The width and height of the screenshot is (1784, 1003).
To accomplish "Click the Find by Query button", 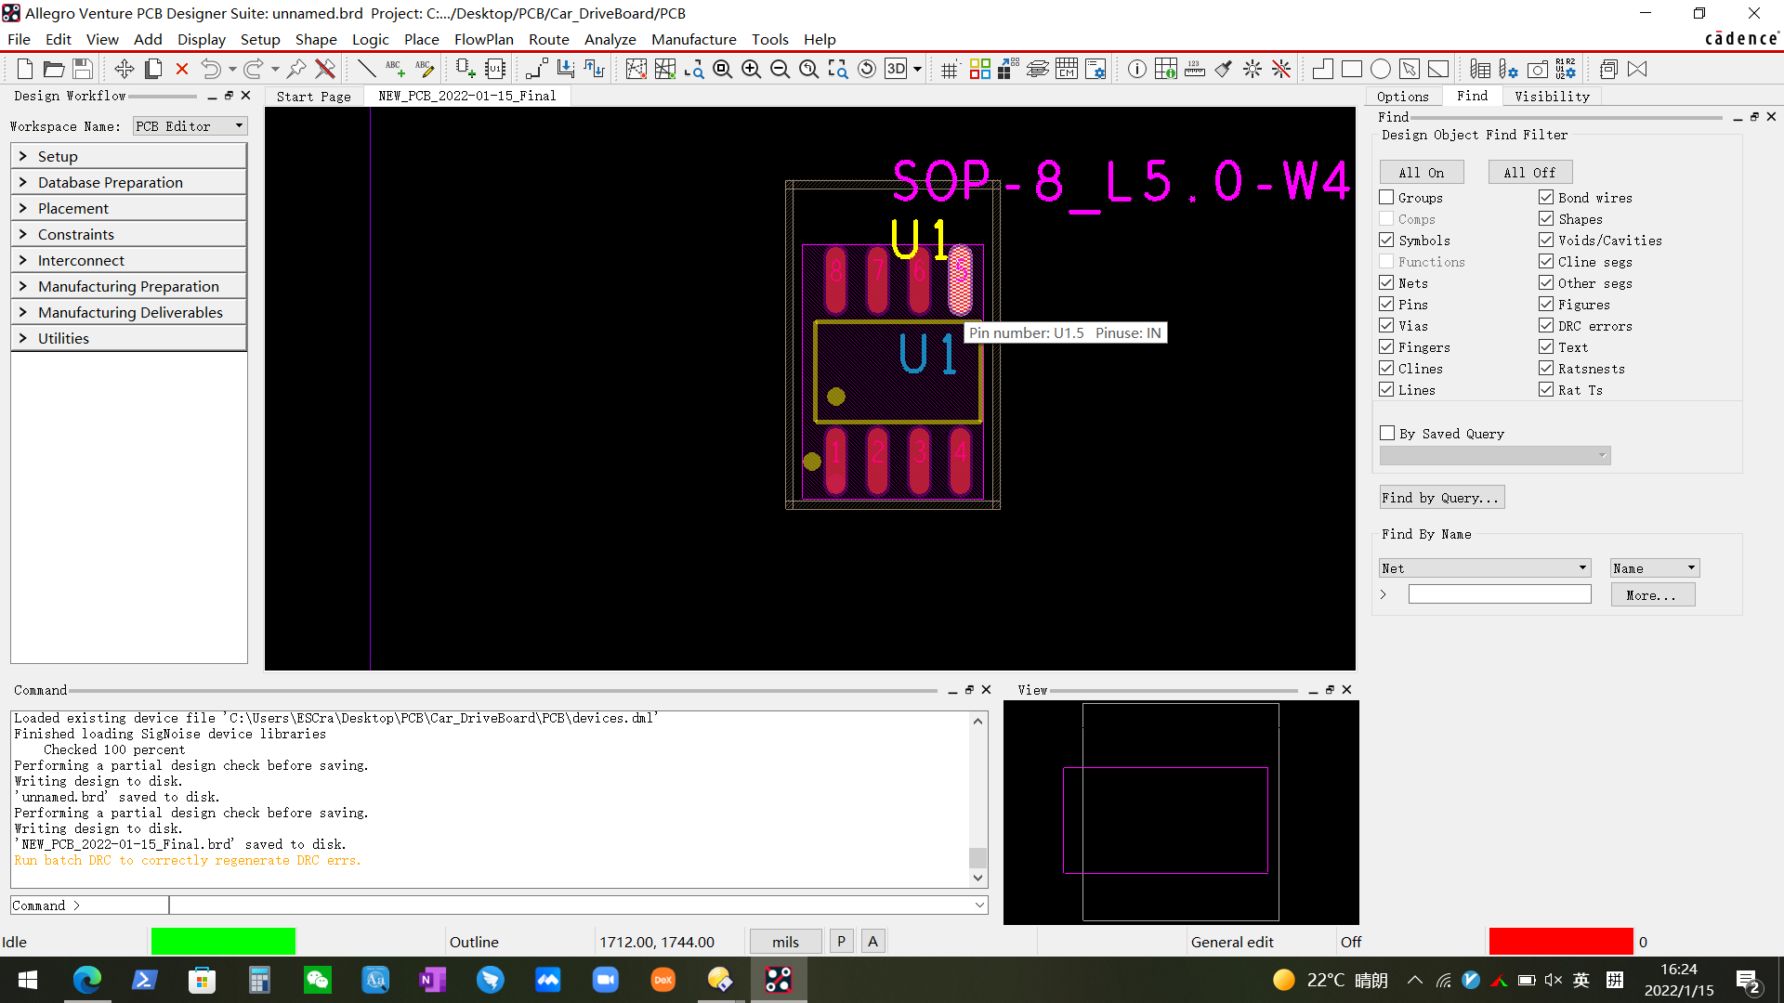I will point(1441,497).
